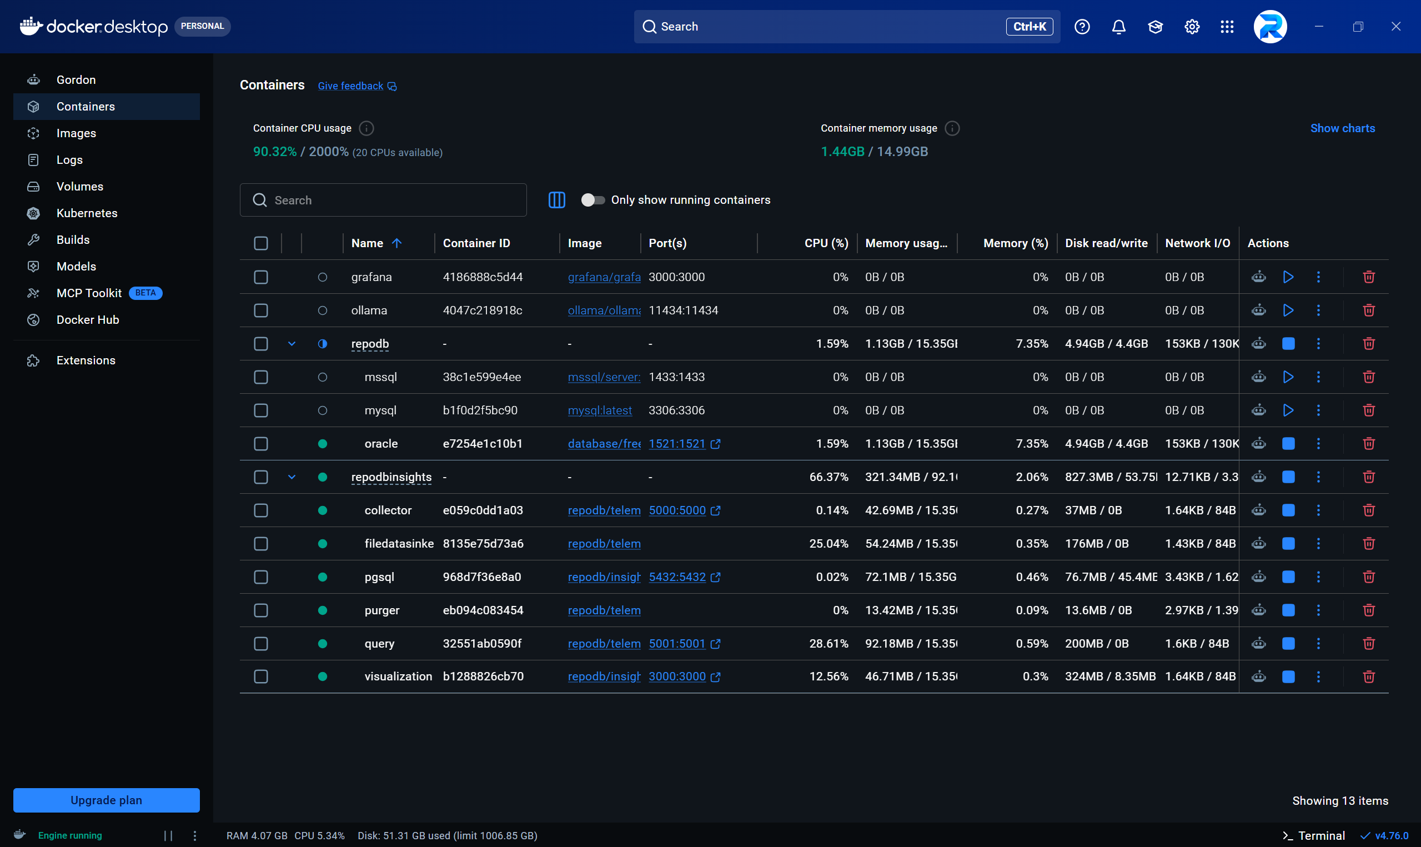The height and width of the screenshot is (847, 1421).
Task: Ask Gordon about the grafana container
Action: click(x=1258, y=277)
